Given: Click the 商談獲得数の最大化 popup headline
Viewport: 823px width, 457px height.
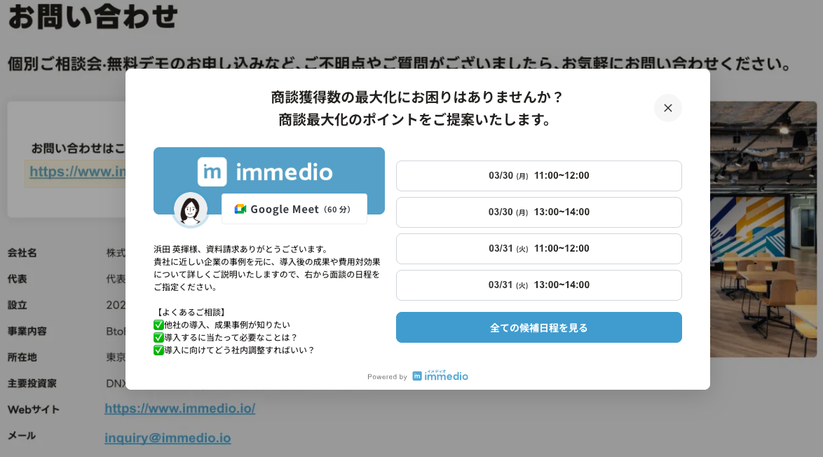Looking at the screenshot, I should coord(417,97).
